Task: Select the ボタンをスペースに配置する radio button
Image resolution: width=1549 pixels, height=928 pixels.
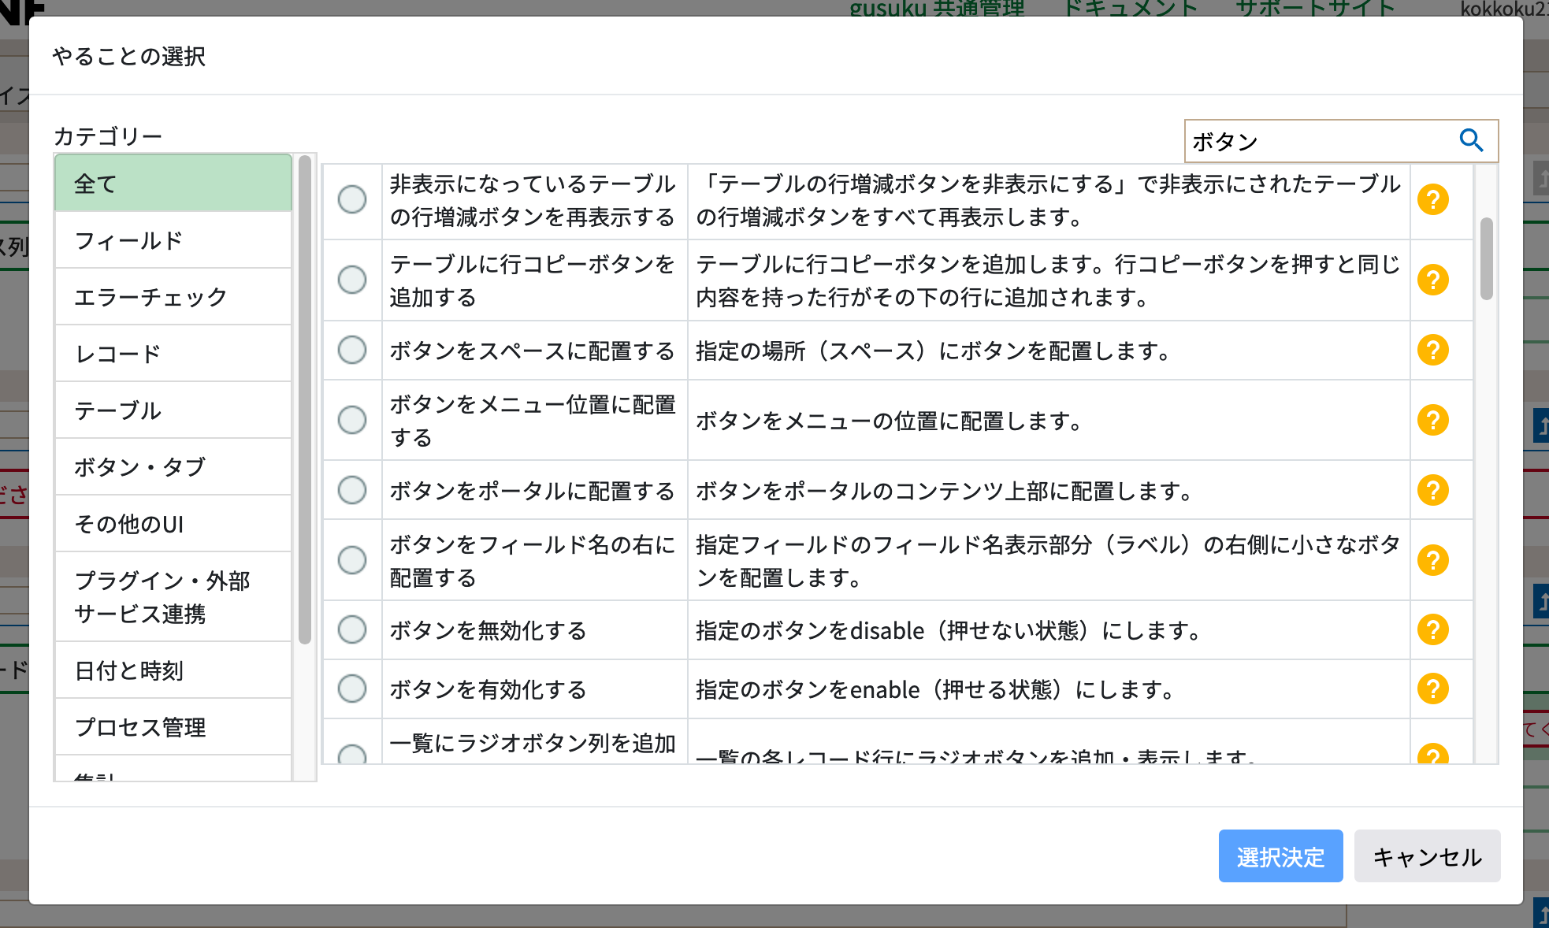Action: (351, 351)
